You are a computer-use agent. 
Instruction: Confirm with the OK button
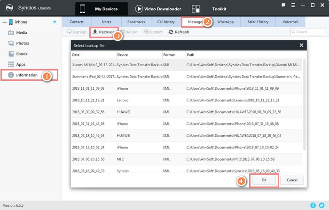264,180
